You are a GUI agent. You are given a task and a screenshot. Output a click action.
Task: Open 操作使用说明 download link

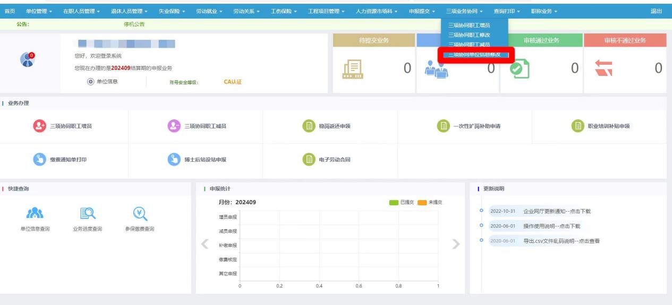[551, 226]
